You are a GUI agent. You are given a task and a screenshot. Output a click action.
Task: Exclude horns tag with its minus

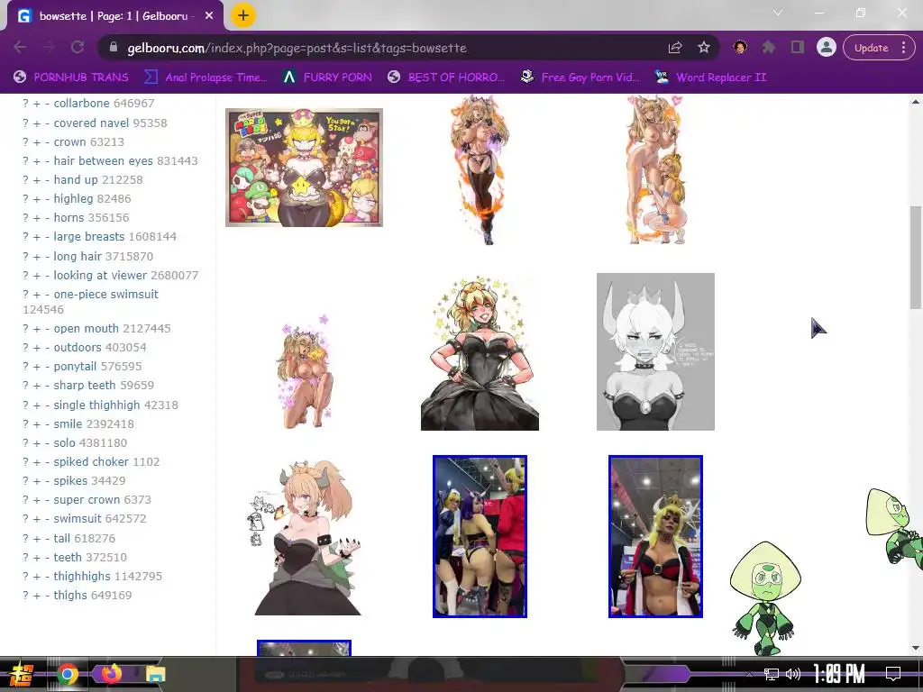coord(47,218)
